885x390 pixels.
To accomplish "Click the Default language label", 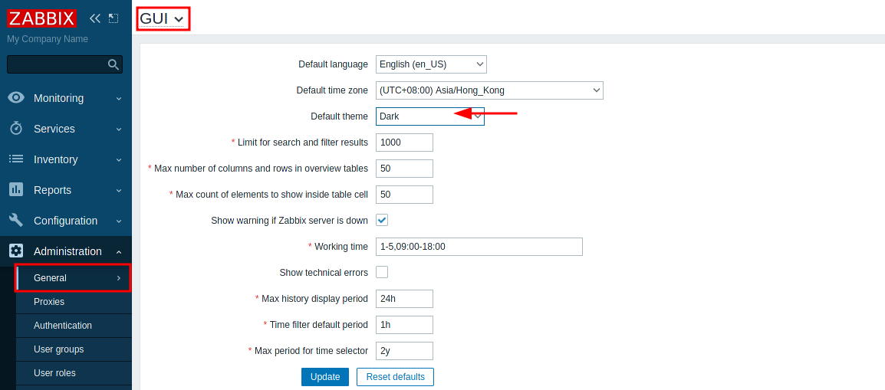I will [x=333, y=64].
